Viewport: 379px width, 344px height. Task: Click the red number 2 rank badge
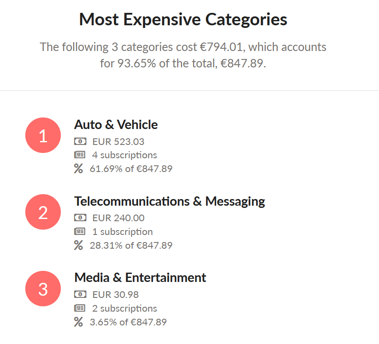pos(43,212)
